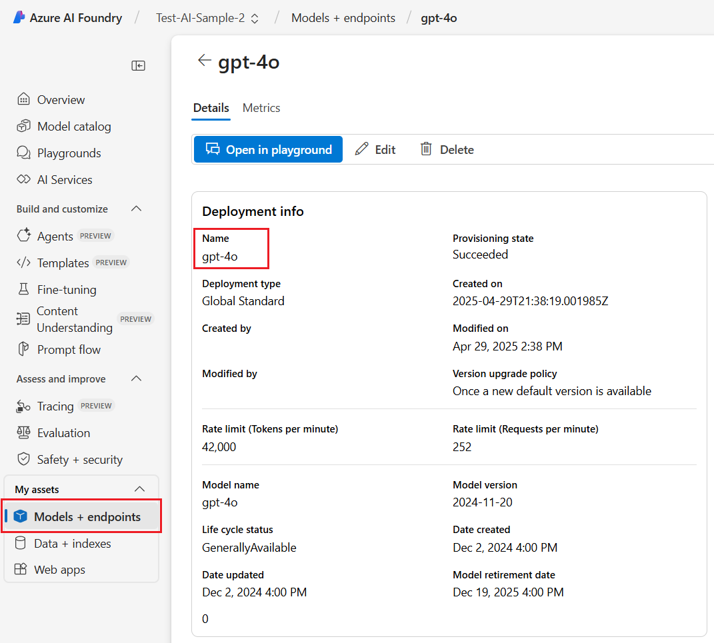Click the chat icon in Open in playground

pos(213,149)
